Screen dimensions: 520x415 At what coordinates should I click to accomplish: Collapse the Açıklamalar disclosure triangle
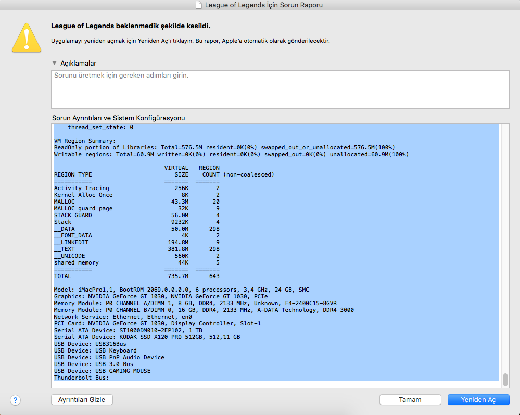(x=54, y=63)
